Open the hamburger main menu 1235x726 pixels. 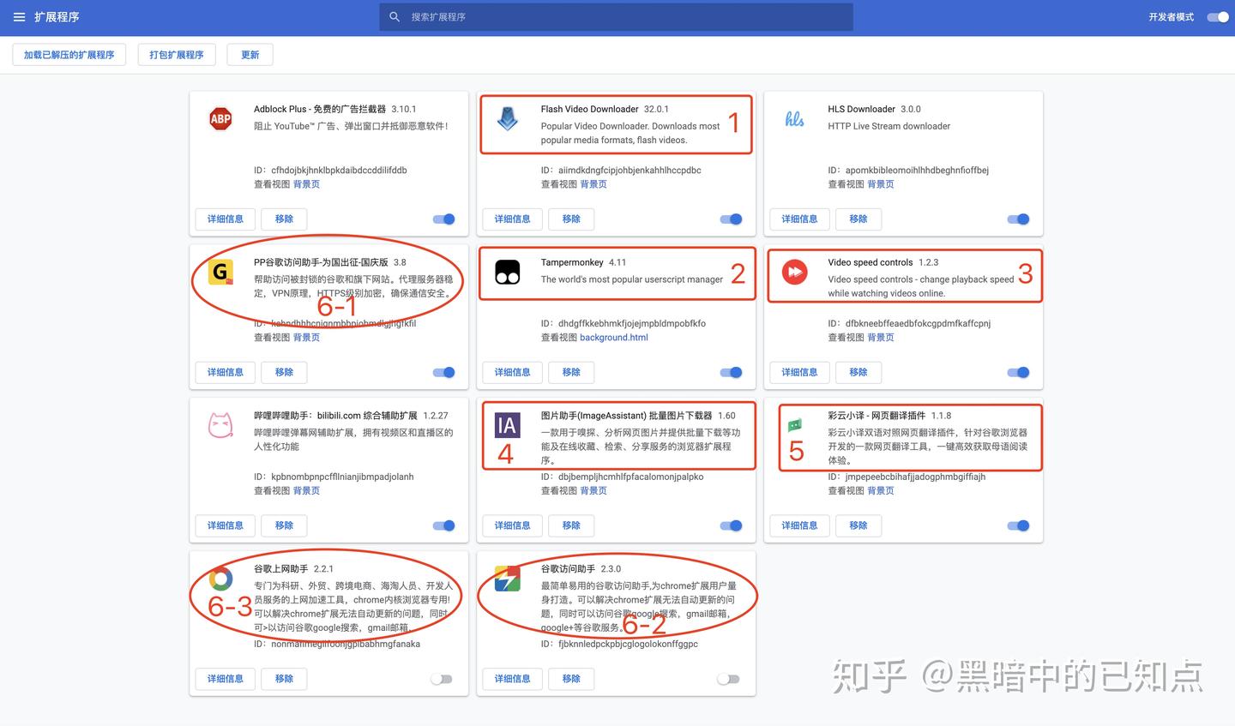pos(19,17)
